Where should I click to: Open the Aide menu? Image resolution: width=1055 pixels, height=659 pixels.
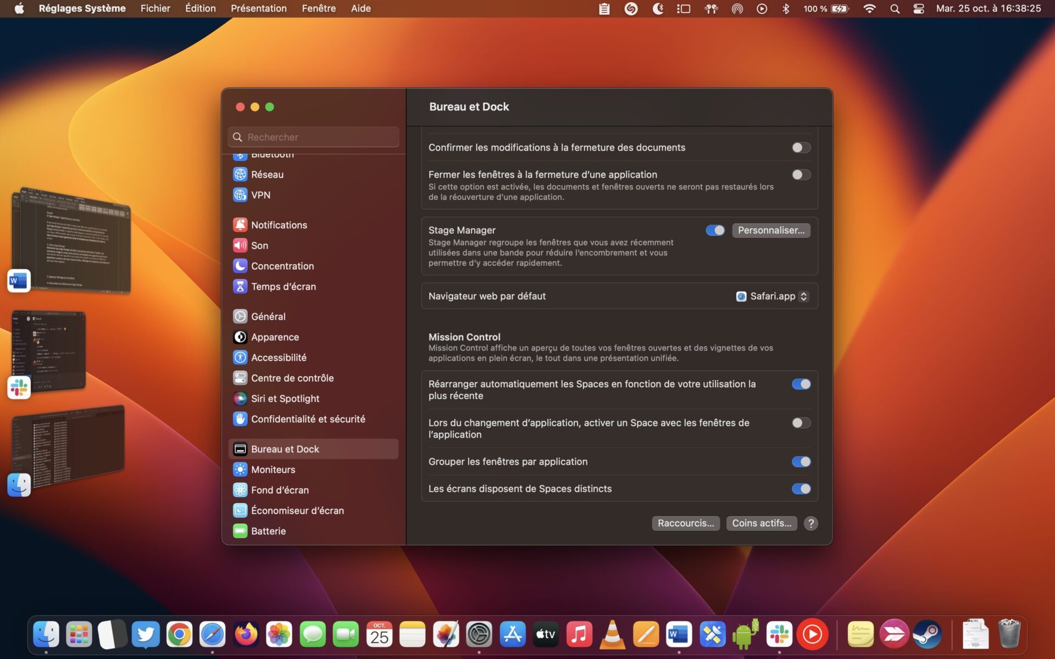pos(361,8)
